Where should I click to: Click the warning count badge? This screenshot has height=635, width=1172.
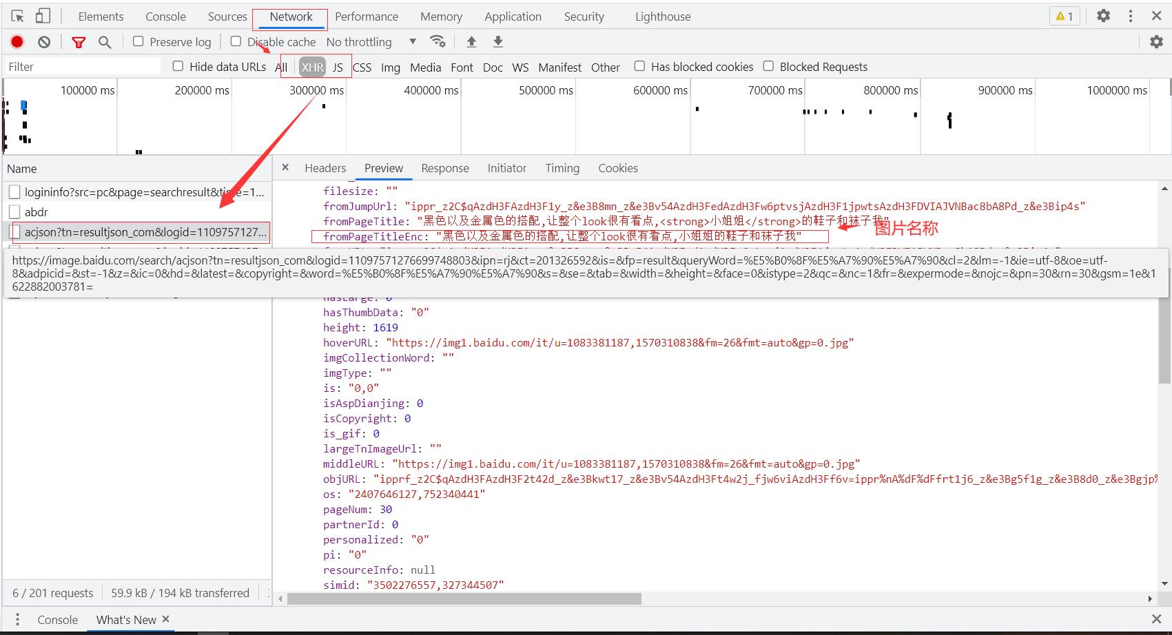pyautogui.click(x=1065, y=16)
